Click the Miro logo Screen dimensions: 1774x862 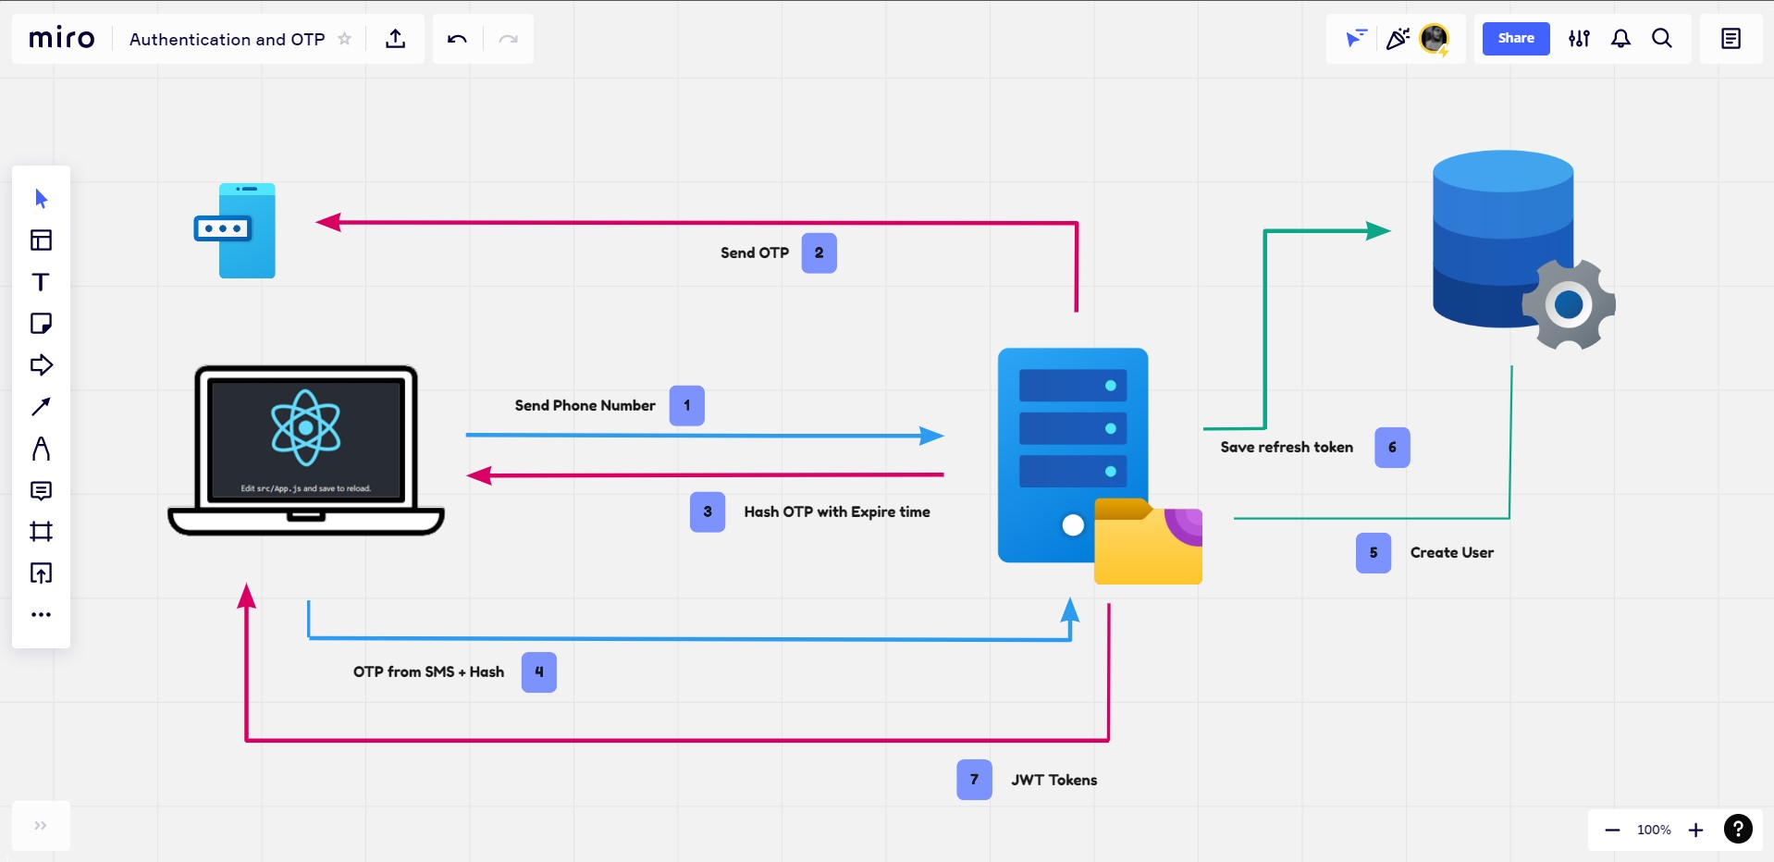[x=61, y=38]
